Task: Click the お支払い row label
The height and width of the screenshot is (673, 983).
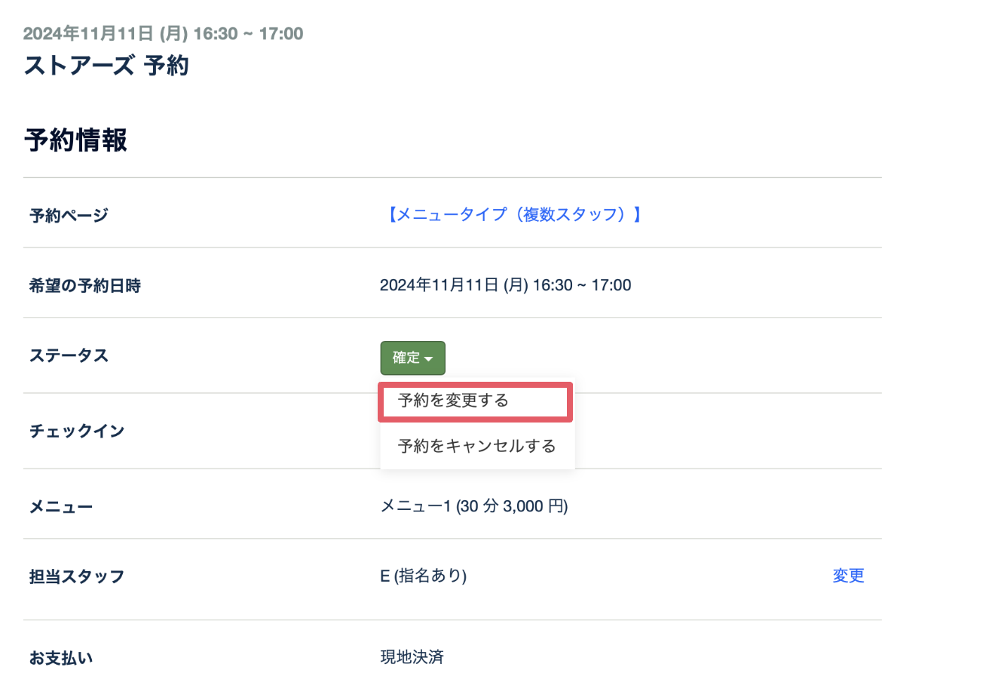Action: (61, 658)
